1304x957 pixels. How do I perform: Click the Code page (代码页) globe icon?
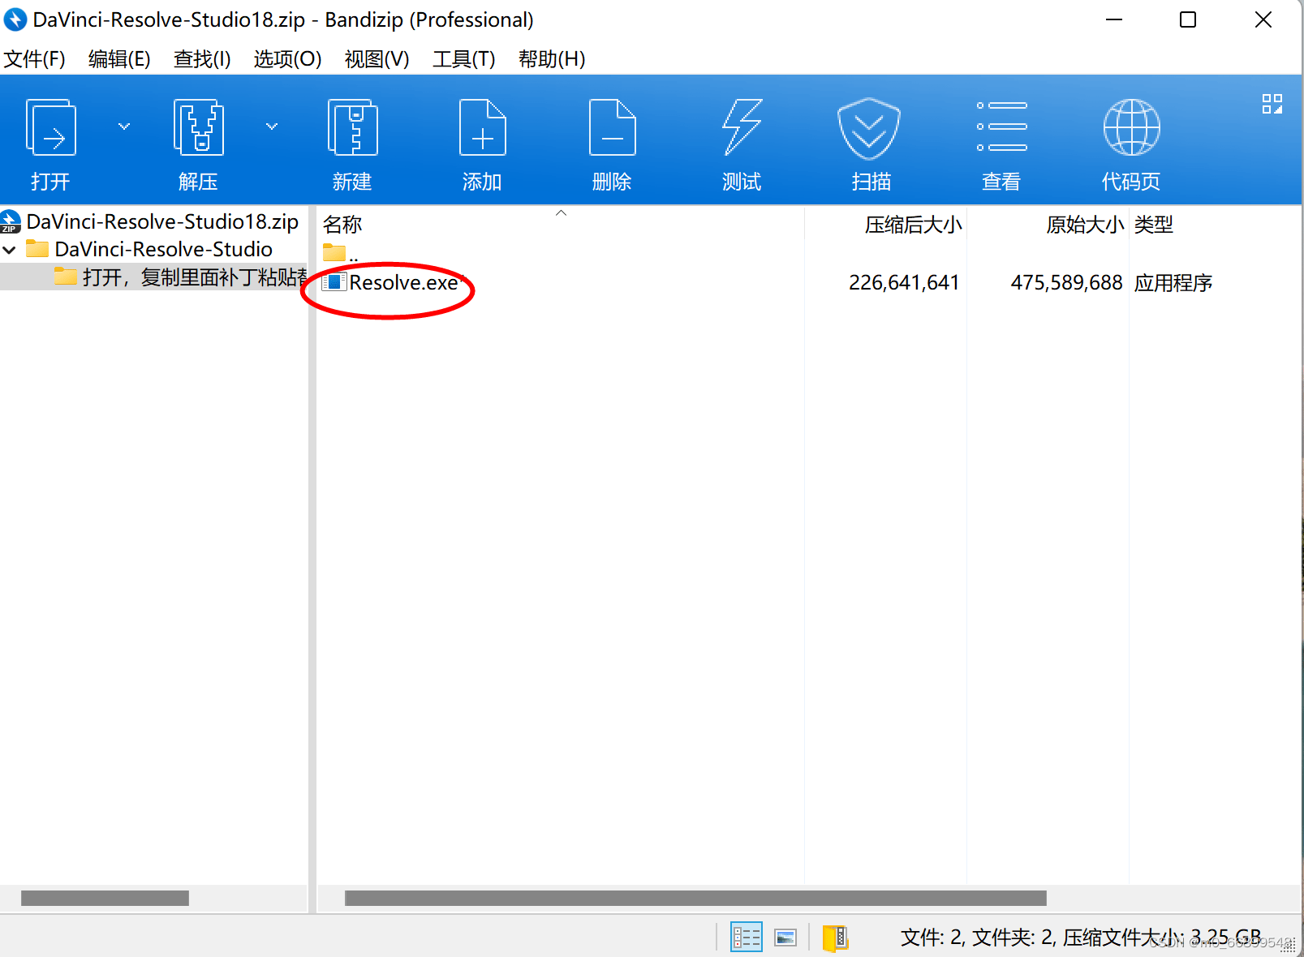1132,127
